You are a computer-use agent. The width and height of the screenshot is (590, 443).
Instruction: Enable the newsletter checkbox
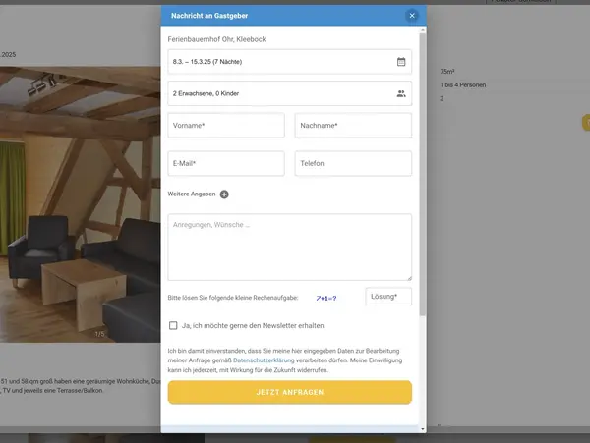[x=173, y=325]
